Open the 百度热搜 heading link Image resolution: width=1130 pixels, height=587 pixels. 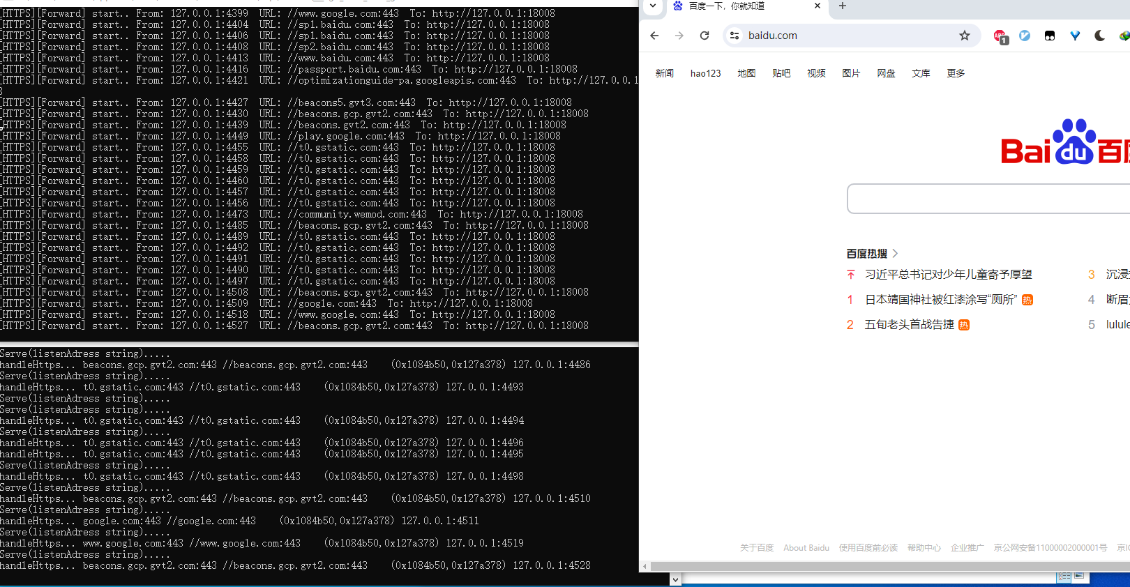click(x=867, y=254)
